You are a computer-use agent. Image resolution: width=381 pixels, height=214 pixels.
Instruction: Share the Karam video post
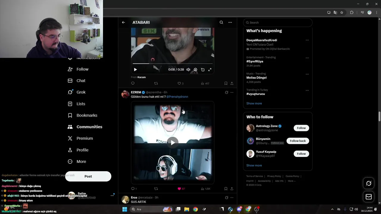[232, 84]
